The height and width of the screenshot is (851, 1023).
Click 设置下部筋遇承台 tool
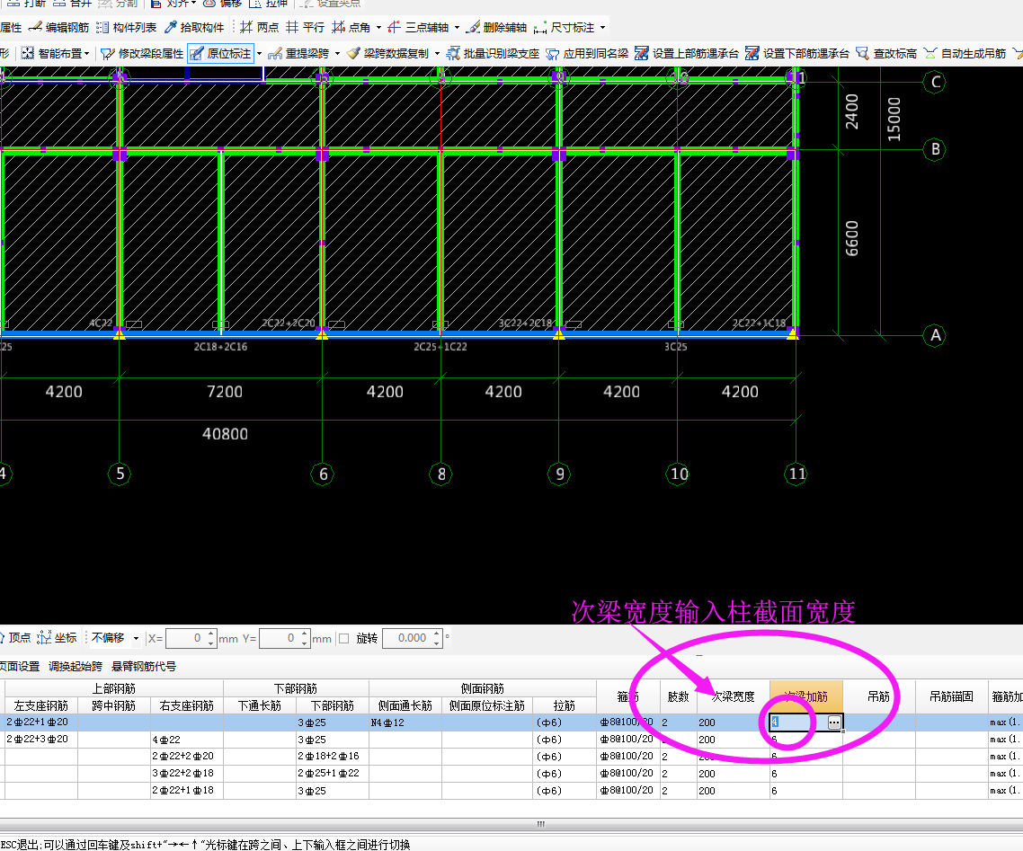coord(797,54)
